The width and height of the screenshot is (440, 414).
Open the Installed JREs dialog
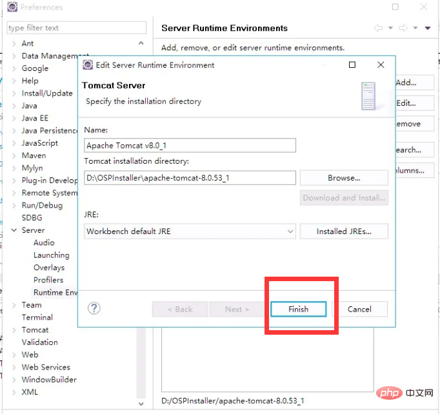tap(343, 232)
